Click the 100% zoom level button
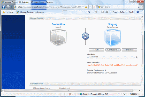The image size is (145, 97). pyautogui.click(x=133, y=94)
